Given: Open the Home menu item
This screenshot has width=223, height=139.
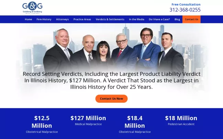Looking at the screenshot, I should point(28,19).
